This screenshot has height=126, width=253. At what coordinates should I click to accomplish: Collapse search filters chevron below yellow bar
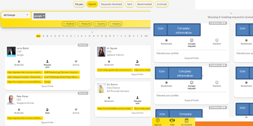coord(92,32)
